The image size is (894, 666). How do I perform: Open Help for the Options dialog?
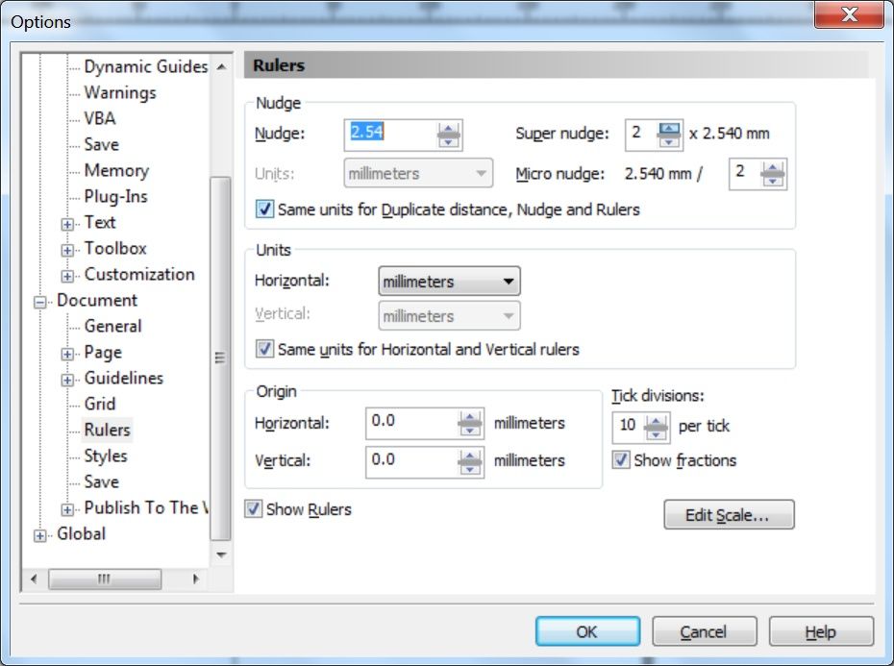(x=821, y=631)
